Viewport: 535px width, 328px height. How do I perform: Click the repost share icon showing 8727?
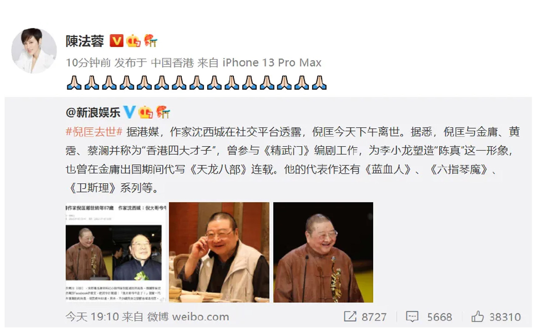pyautogui.click(x=350, y=317)
